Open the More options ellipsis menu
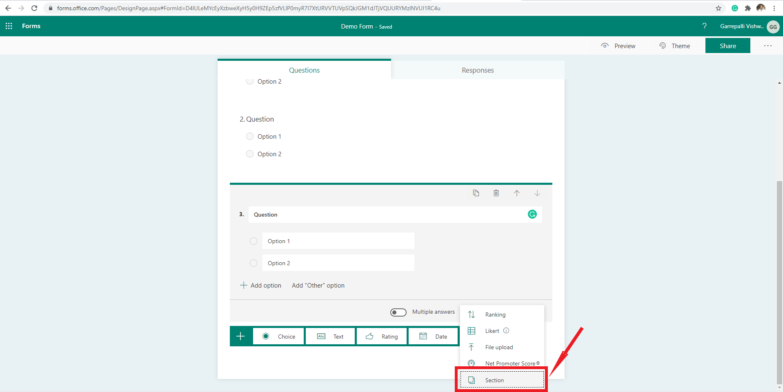Image resolution: width=783 pixels, height=392 pixels. pyautogui.click(x=767, y=46)
